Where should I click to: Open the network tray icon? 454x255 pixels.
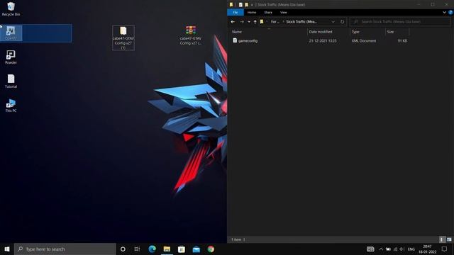(395, 249)
